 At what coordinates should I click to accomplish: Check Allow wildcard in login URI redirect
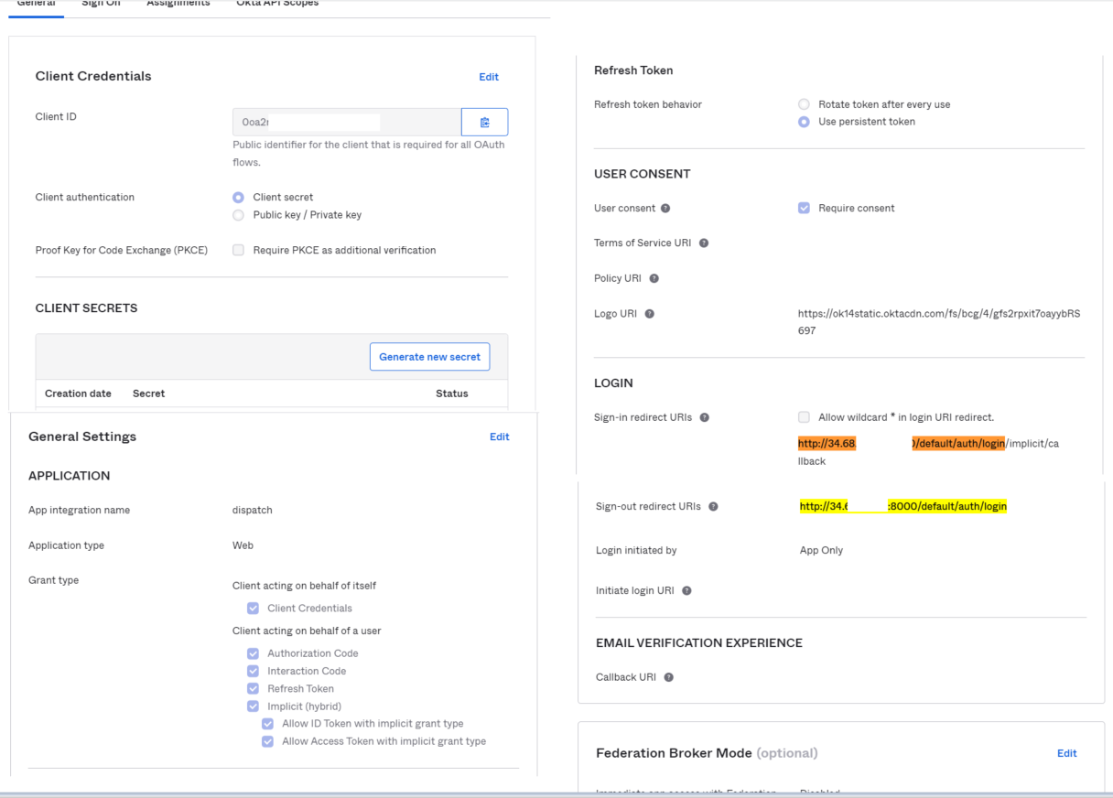point(804,416)
